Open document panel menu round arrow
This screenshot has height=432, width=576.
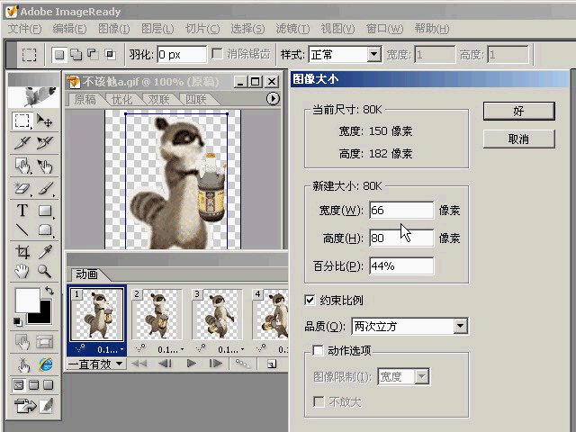click(x=273, y=98)
